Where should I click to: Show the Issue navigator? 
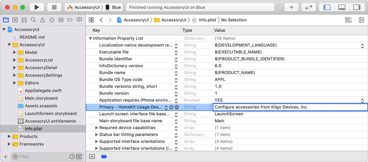[x=43, y=20]
